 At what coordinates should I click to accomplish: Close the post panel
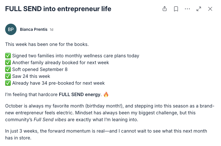[x=210, y=9]
